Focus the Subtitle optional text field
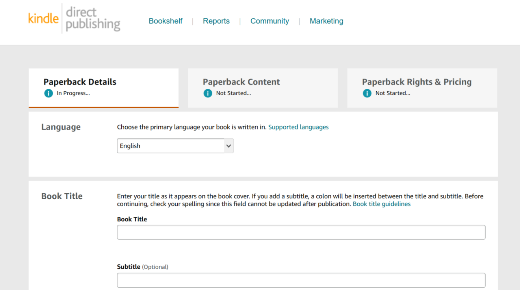 301,280
